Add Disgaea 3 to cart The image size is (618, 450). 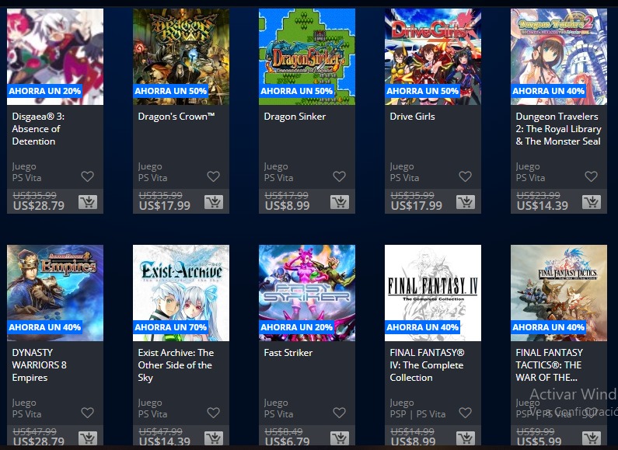88,202
